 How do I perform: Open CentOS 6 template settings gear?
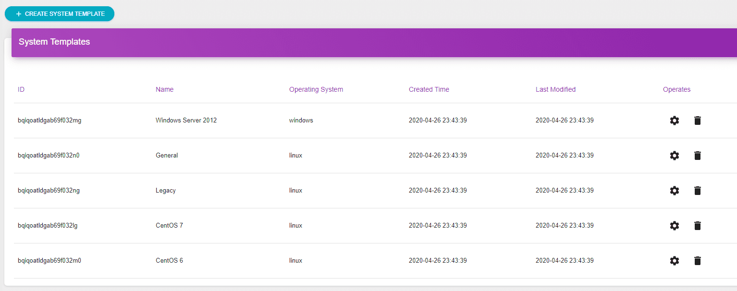pyautogui.click(x=675, y=261)
